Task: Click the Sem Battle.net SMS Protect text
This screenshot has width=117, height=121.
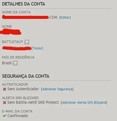Action: [33, 102]
